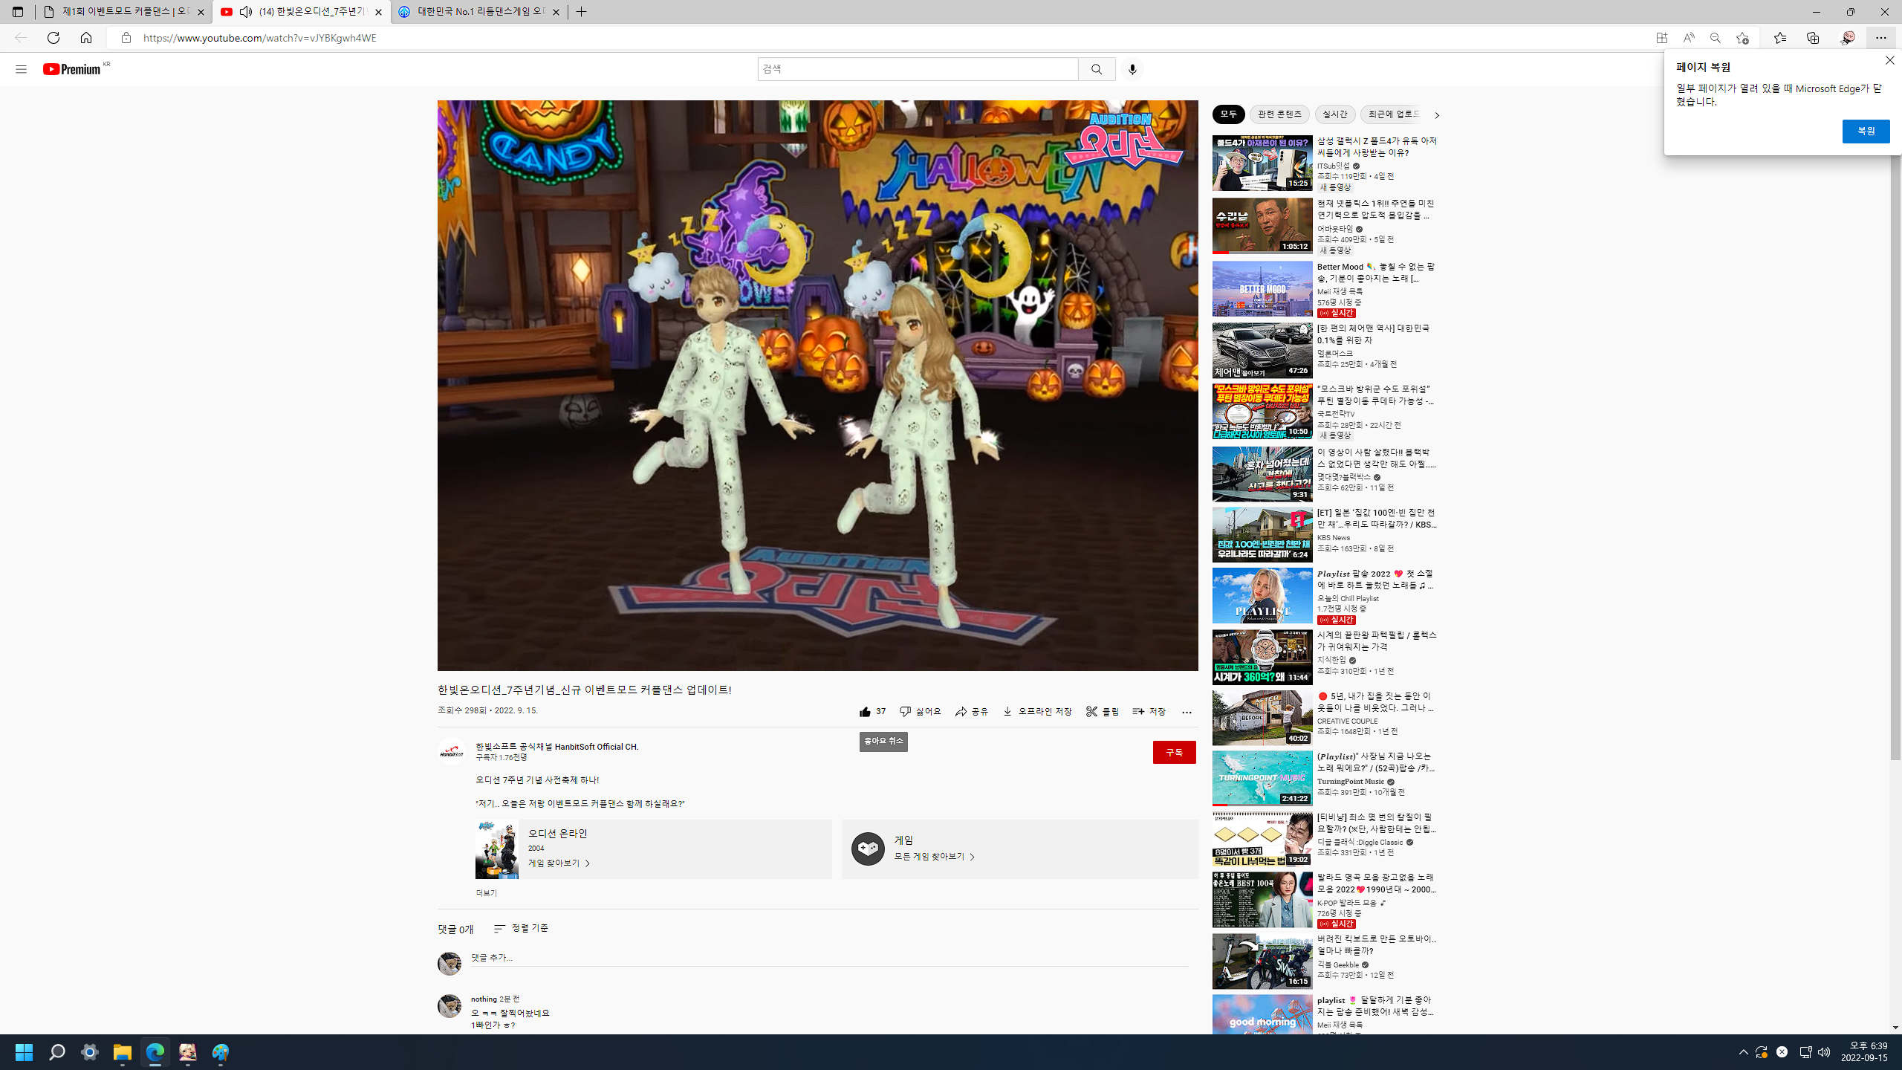Screen dimensions: 1902x1070
Task: Add page to favorites star-plus
Action: pyautogui.click(x=1742, y=38)
